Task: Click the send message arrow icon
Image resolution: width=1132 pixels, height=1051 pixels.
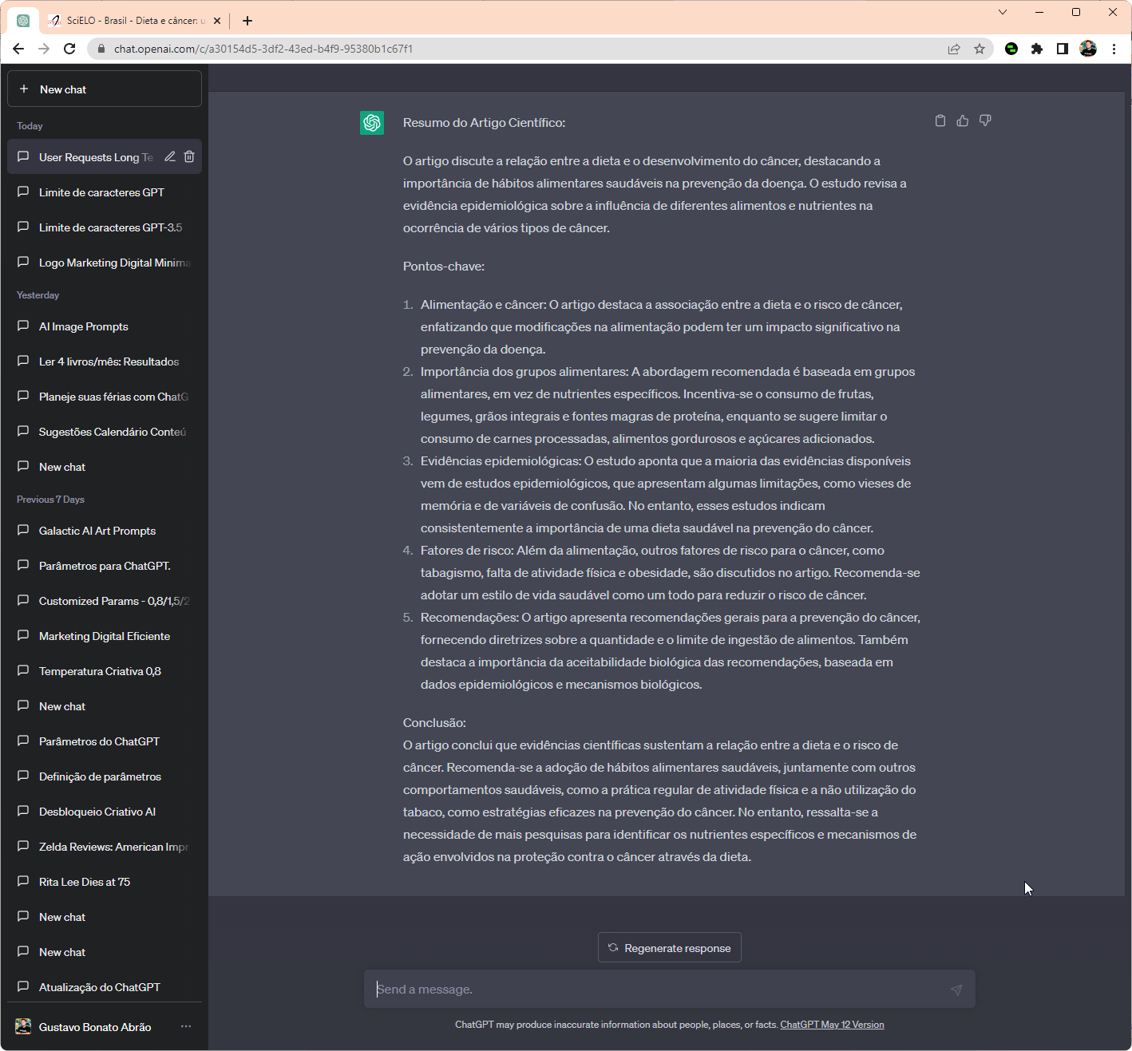Action: 956,990
